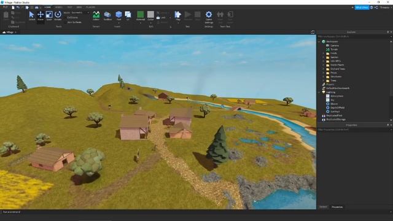Select ReplicatedFirst in Explorer
Image resolution: width=393 pixels, height=221 pixels.
[334, 115]
